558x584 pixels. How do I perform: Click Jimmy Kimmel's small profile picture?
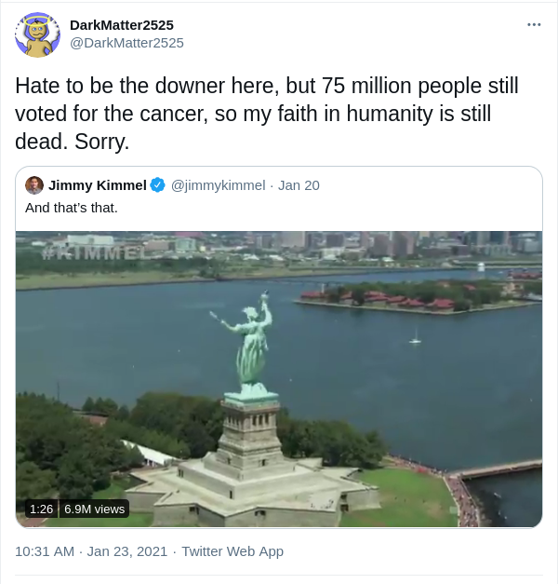click(34, 185)
